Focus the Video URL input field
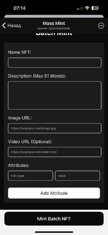The image size is (108, 235). tap(55, 152)
